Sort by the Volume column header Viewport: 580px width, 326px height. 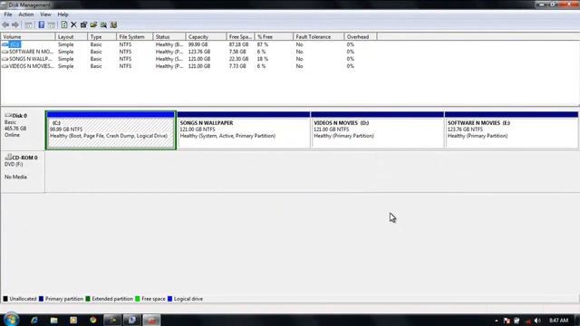28,37
